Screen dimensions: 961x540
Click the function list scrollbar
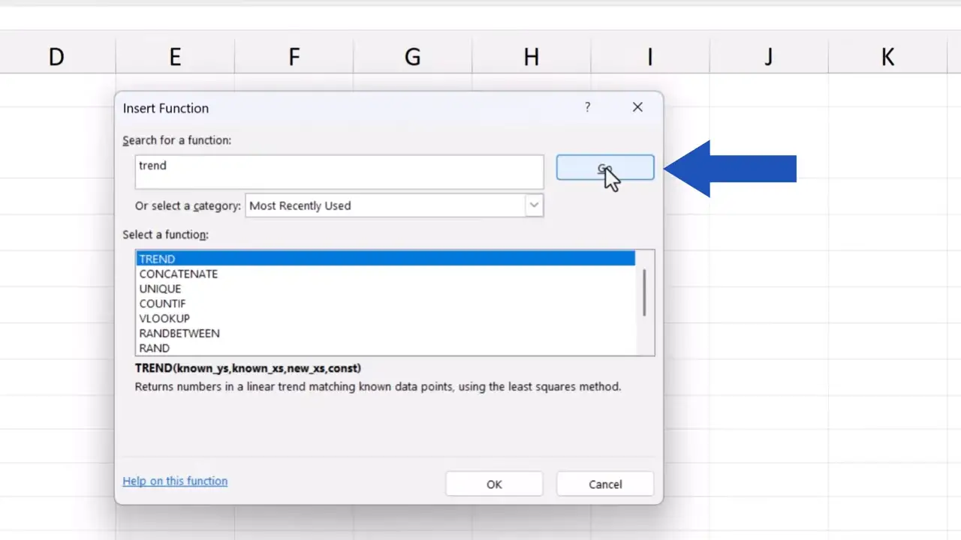(644, 294)
